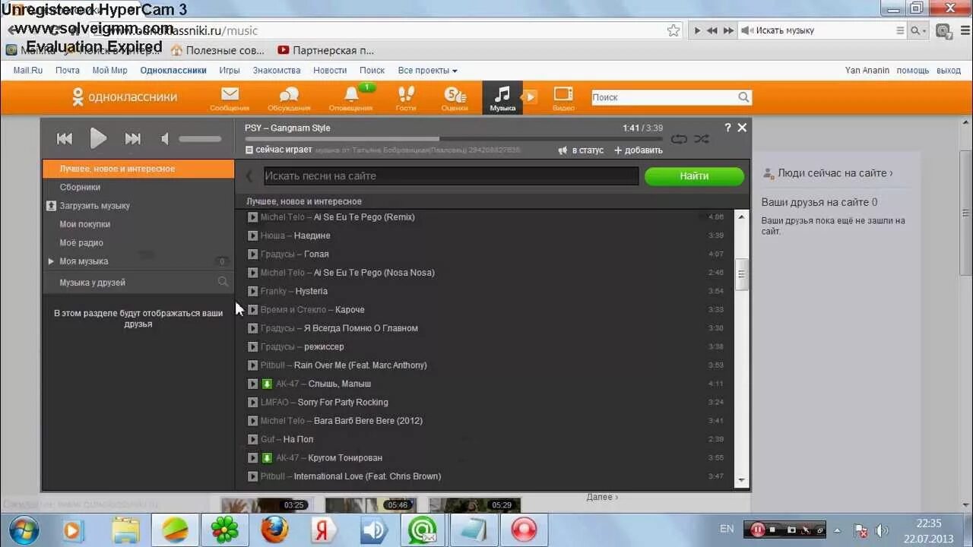Screen dimensions: 973x547
Task: Click the green Найти button
Action: tap(694, 176)
